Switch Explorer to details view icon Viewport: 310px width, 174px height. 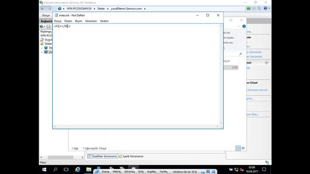tap(238, 148)
